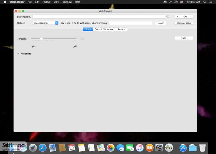This screenshot has height=154, width=216.
Task: Open Spotlight search in menu bar
Action: [x=205, y=2]
